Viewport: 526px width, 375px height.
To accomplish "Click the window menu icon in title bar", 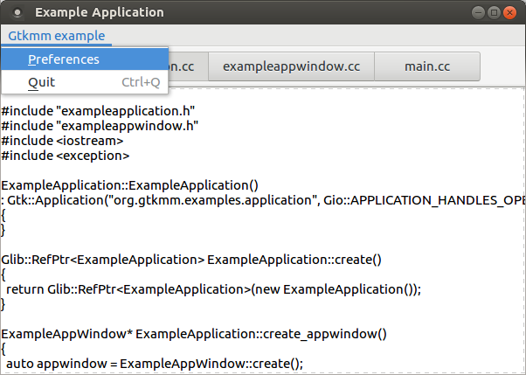I will pos(17,13).
